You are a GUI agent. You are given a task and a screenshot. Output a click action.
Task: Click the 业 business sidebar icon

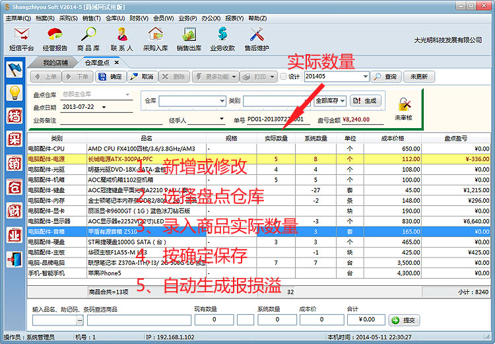click(x=15, y=235)
